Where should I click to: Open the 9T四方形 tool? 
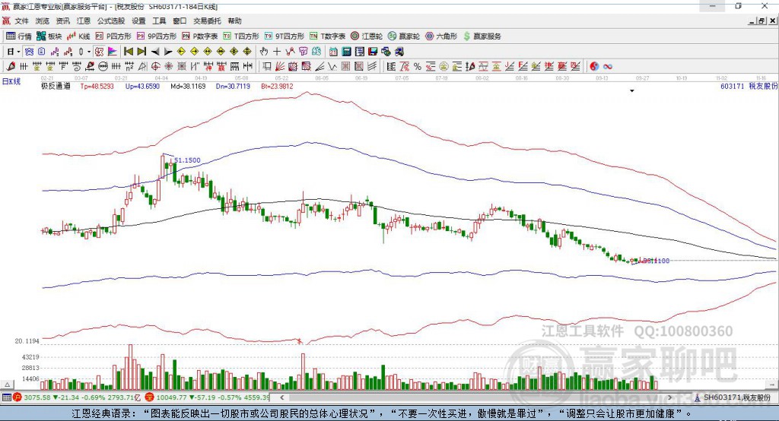(x=285, y=36)
